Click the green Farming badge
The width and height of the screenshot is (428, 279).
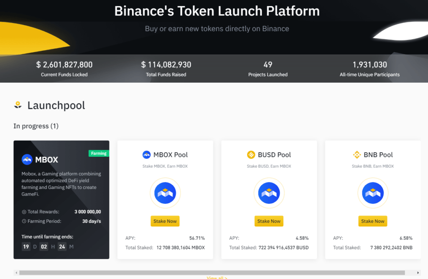pyautogui.click(x=99, y=153)
